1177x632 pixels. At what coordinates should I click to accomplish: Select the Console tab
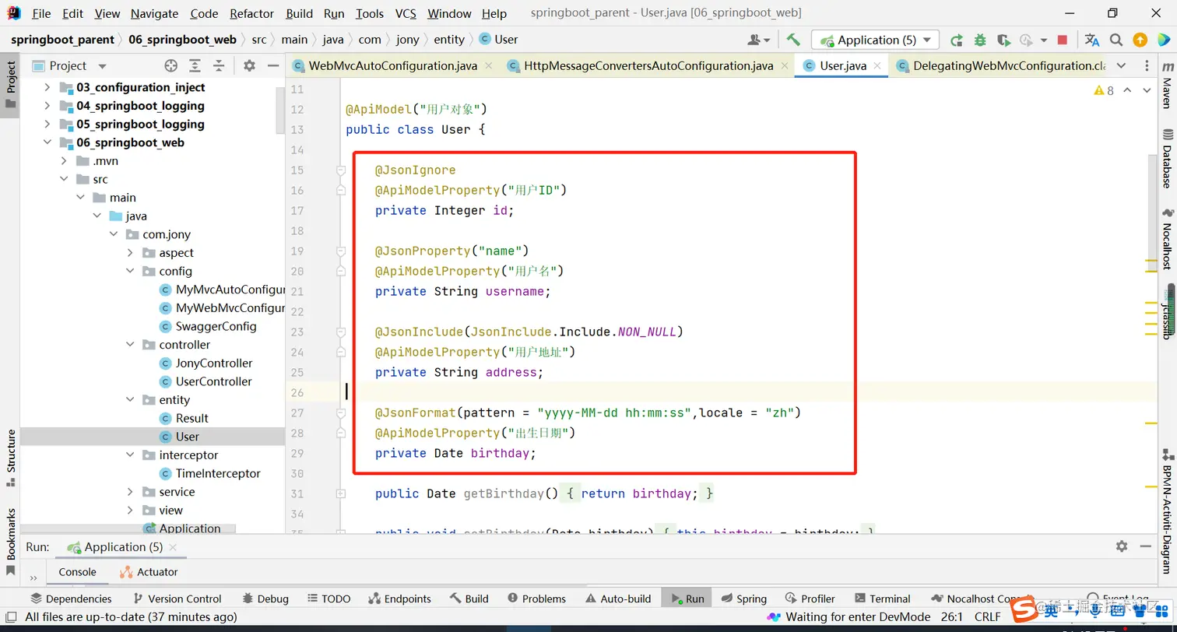point(78,572)
